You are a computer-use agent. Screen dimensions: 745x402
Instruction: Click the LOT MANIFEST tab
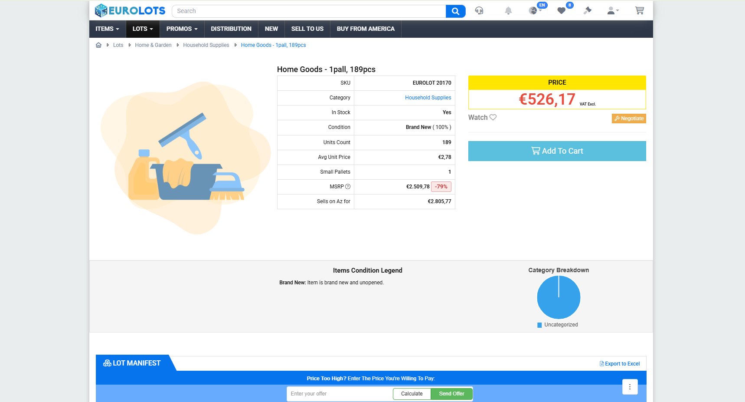tap(132, 363)
